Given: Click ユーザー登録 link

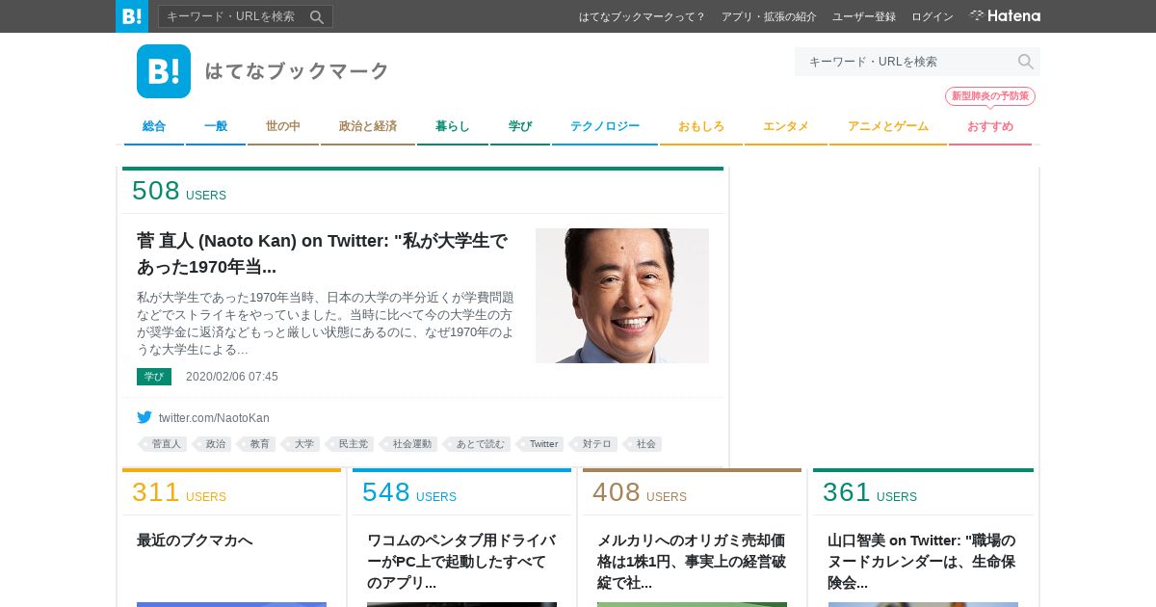Looking at the screenshot, I should click(x=864, y=16).
